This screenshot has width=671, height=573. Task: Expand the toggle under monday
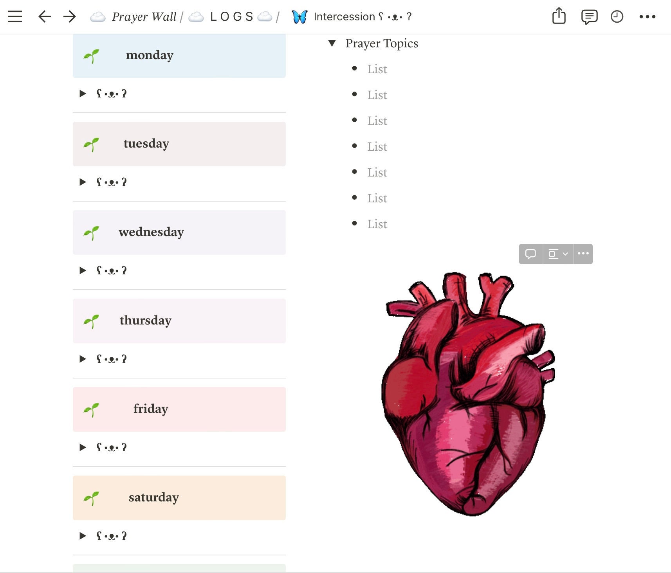coord(83,94)
